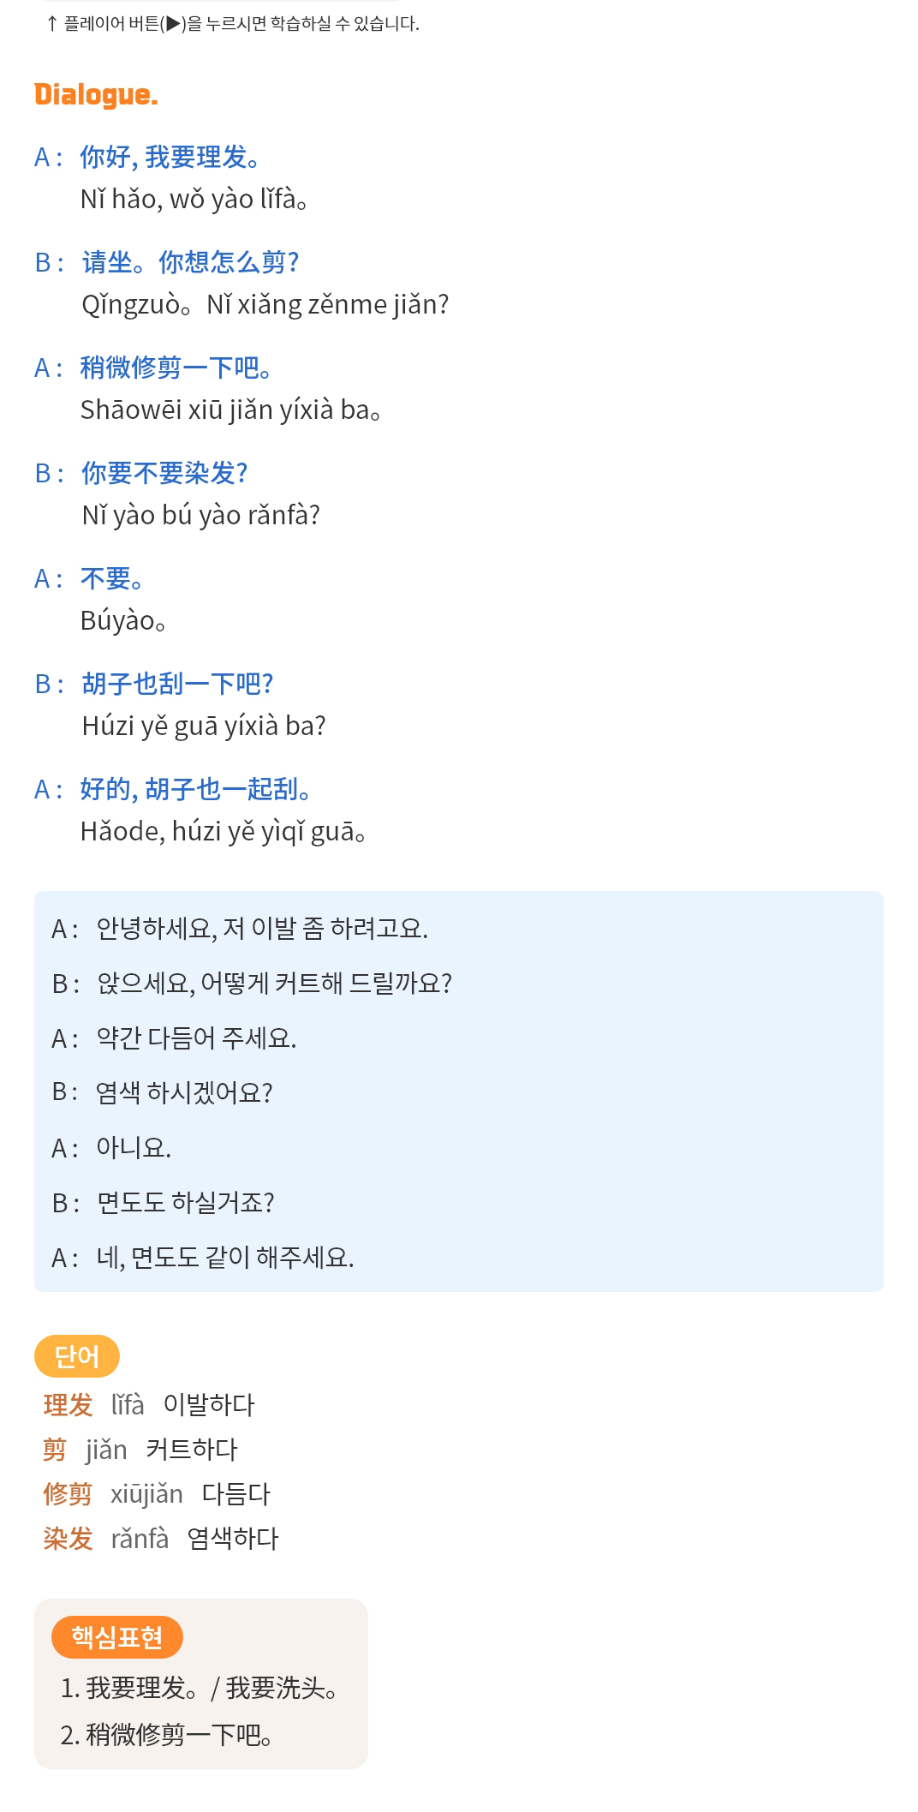
Task: Click Korean translation 안녕하세요, 저 이발 좀 하려고요
Action: click(261, 929)
